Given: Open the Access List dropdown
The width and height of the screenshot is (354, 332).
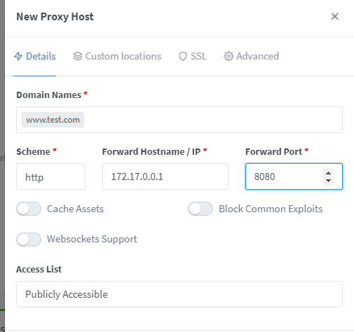Looking at the screenshot, I should pos(179,294).
